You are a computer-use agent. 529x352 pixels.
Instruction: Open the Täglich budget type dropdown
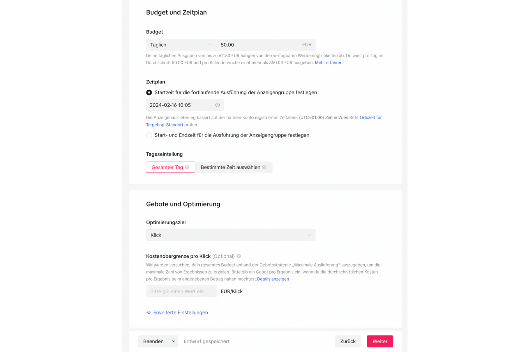click(181, 45)
